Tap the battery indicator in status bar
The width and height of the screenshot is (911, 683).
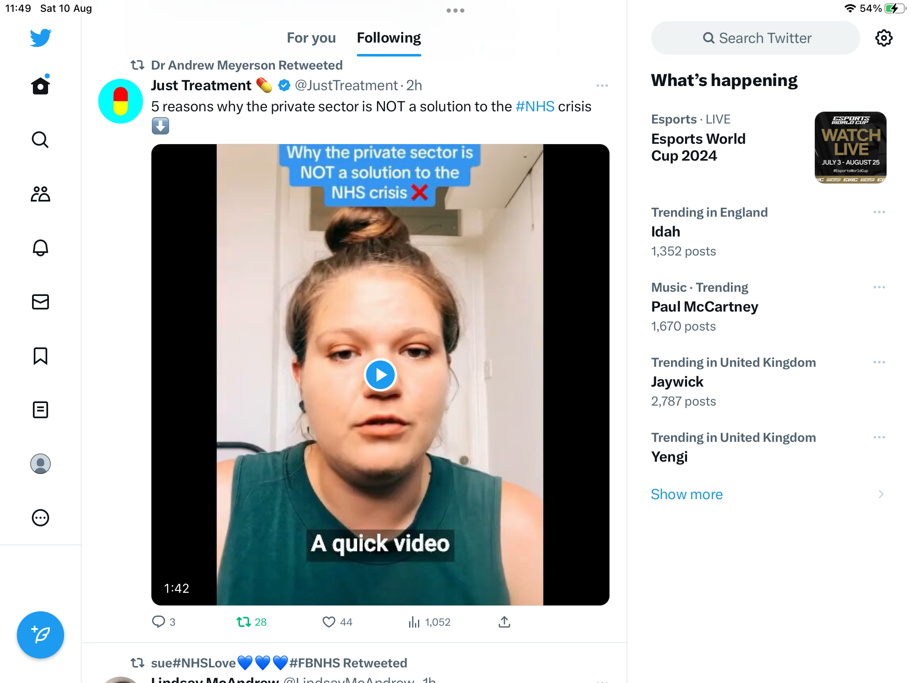click(895, 8)
